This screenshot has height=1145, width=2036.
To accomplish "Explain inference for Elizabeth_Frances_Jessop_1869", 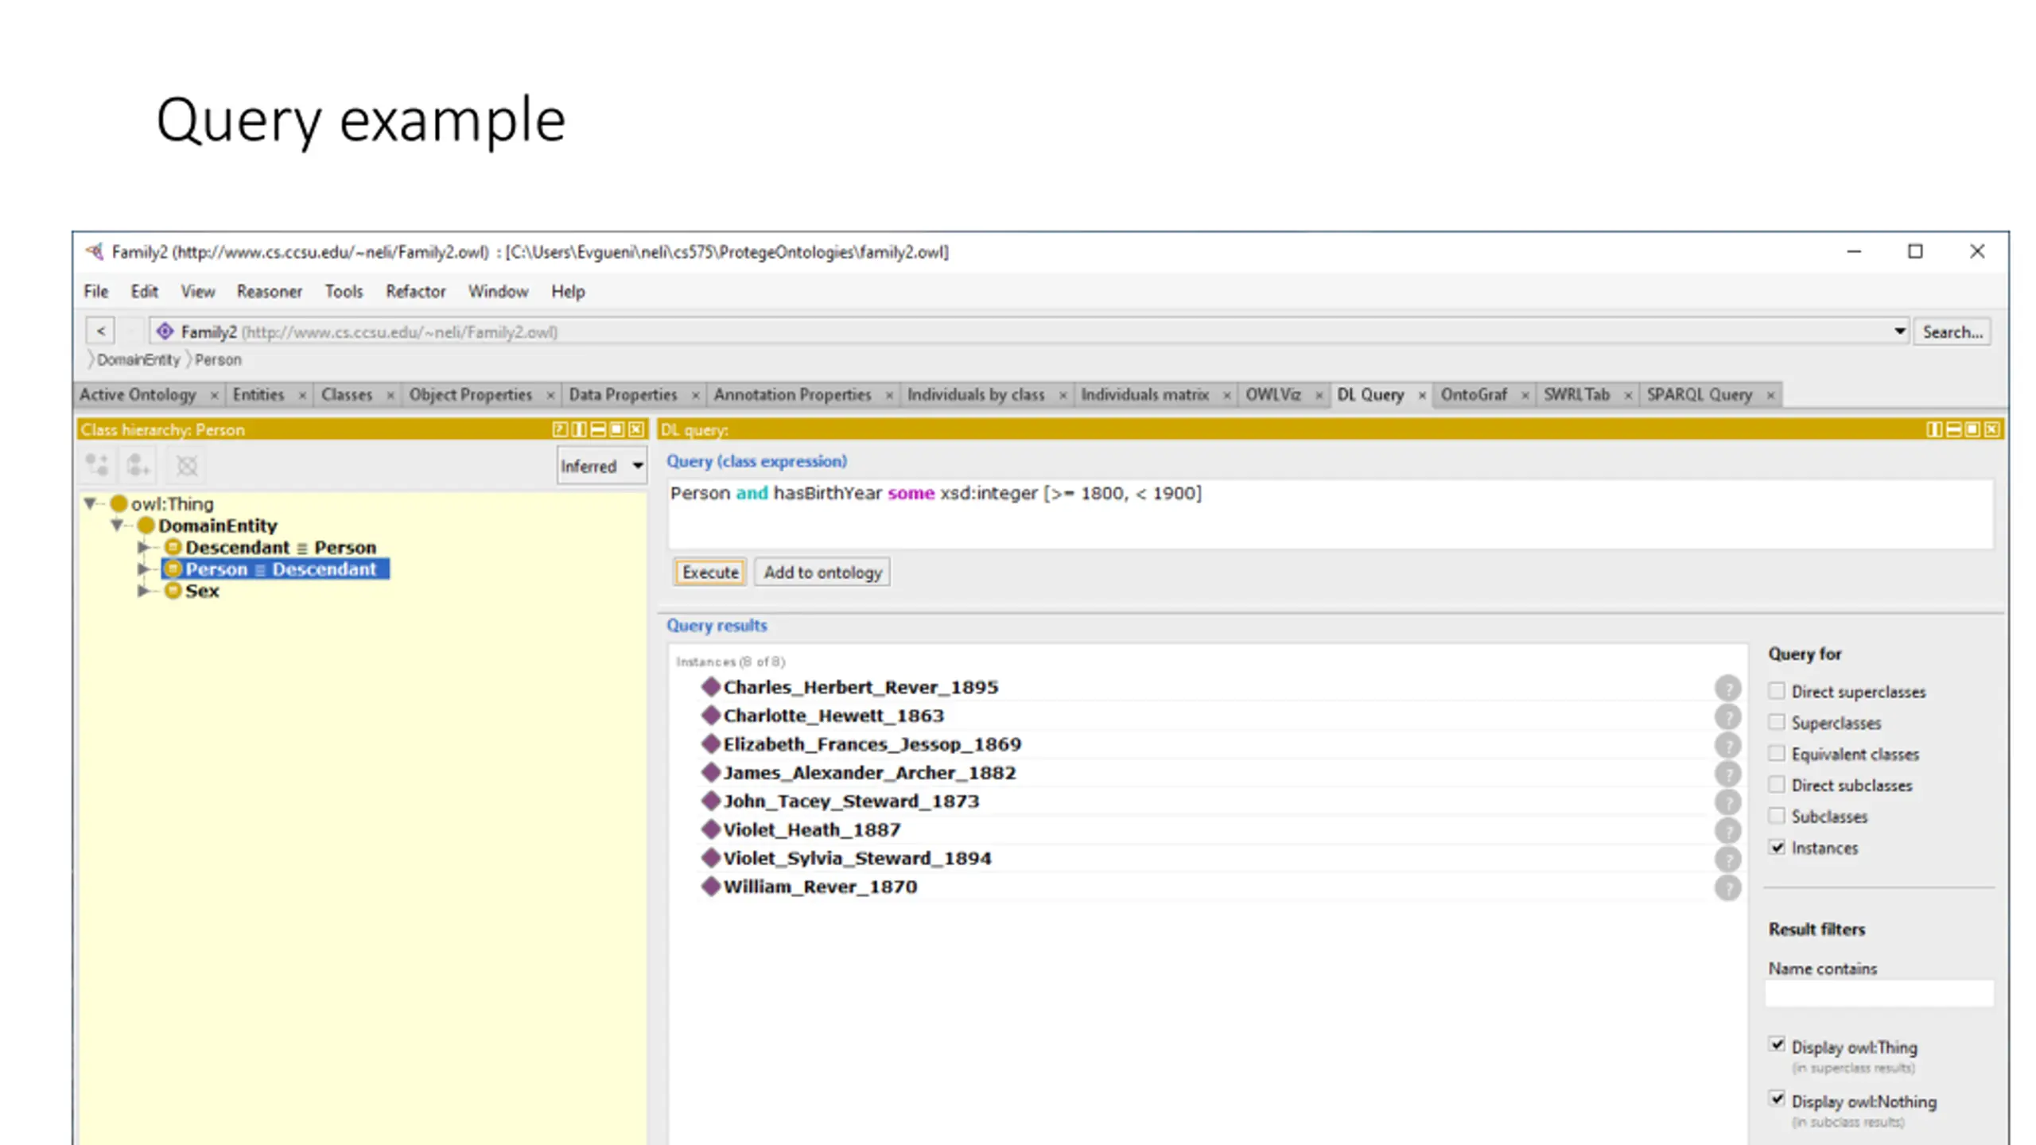I will [1727, 745].
